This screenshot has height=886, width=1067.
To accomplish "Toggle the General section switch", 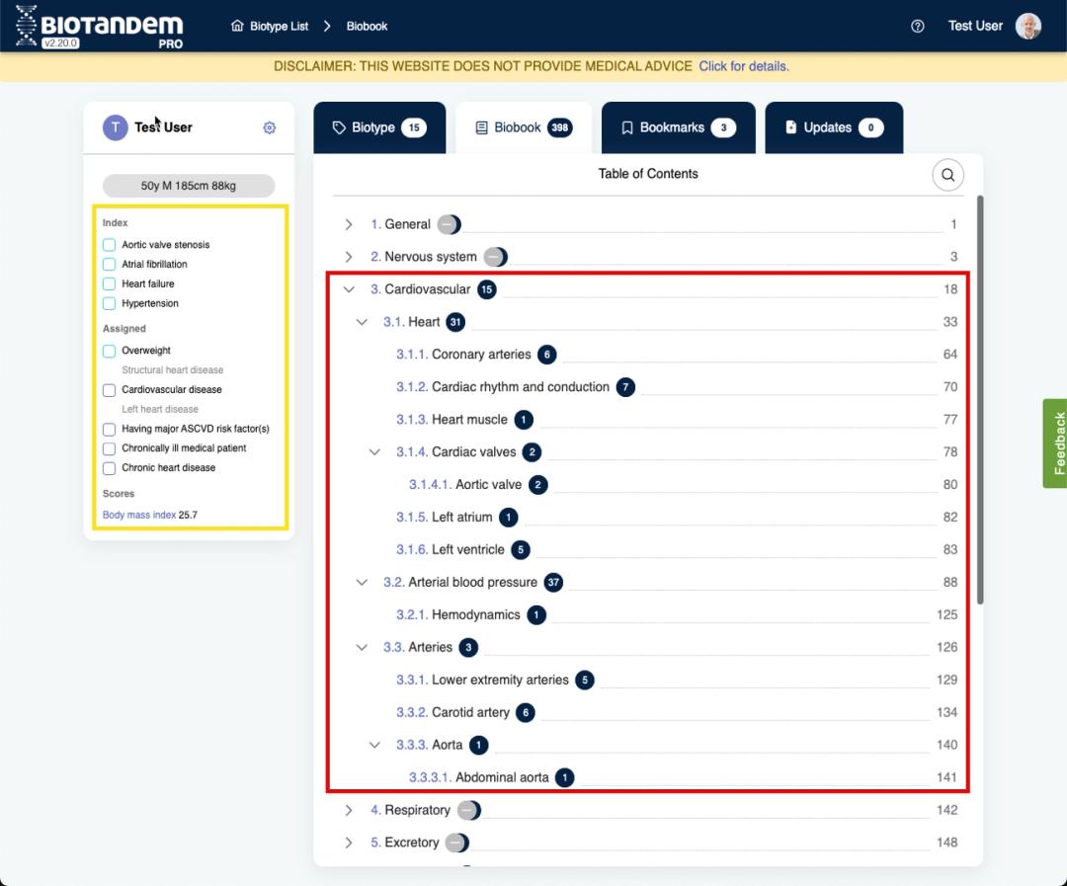I will (x=450, y=224).
